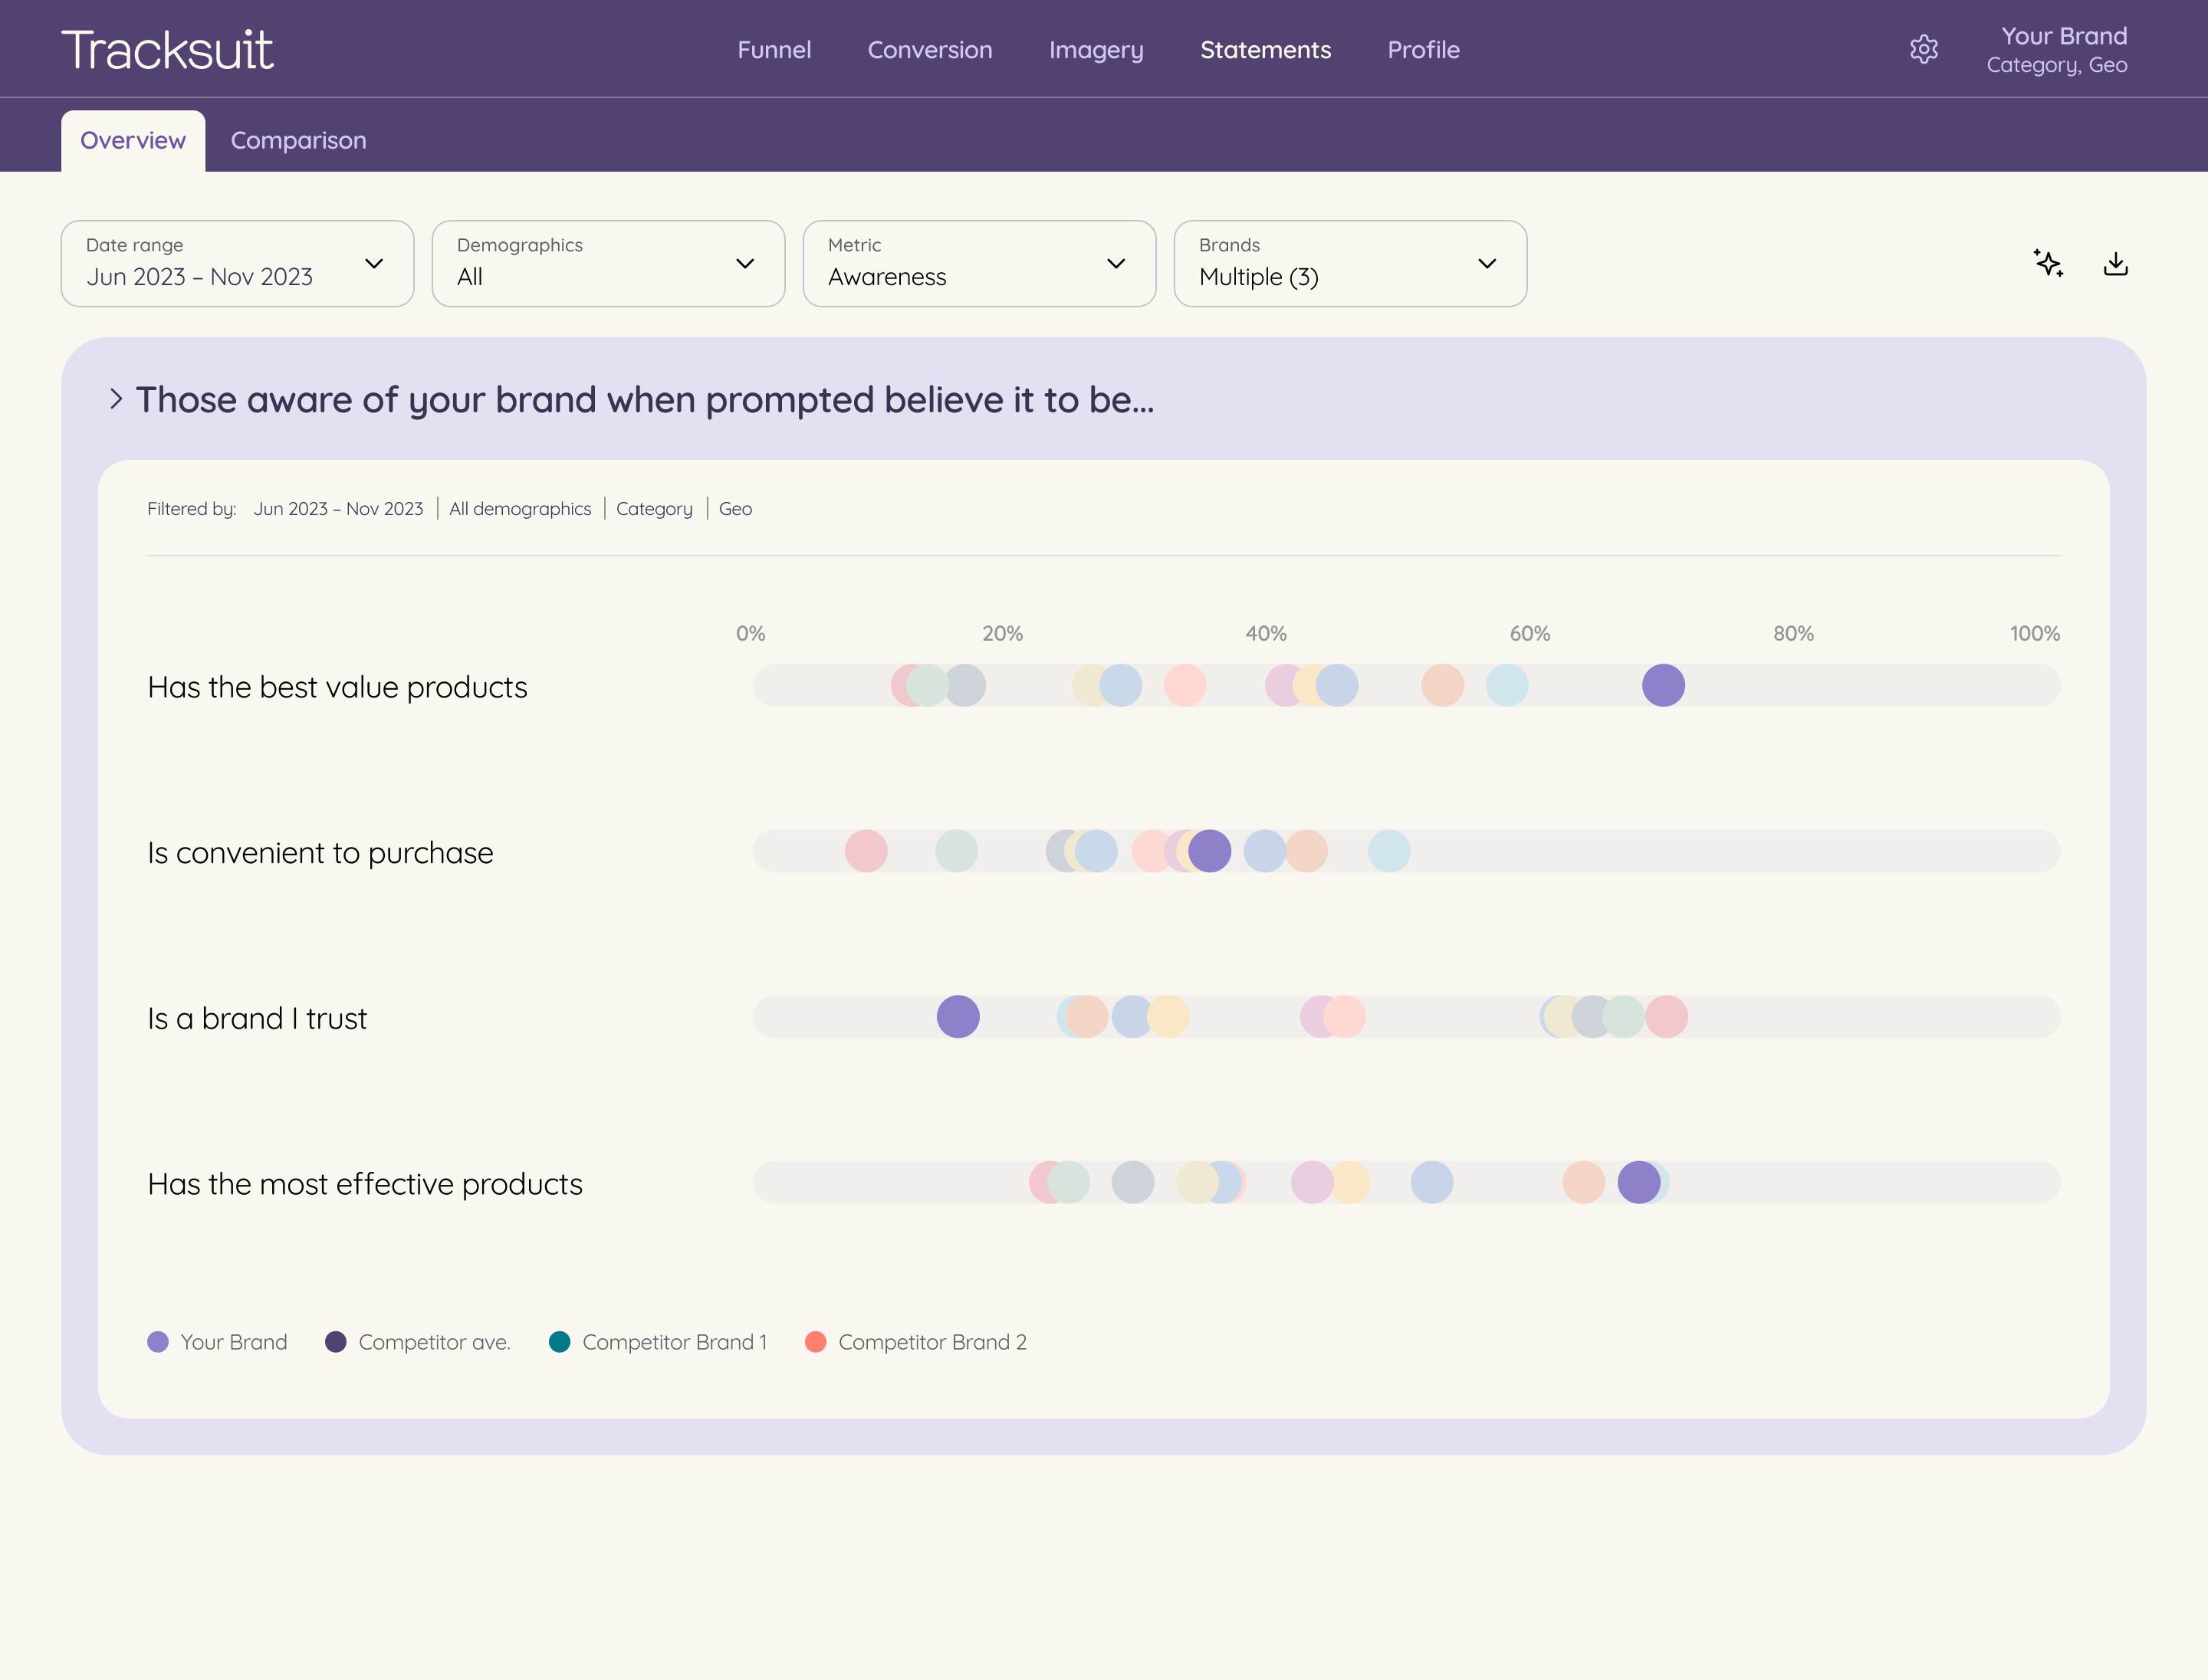Click 'Jun 2023 – Nov 2023' filtered-by text
The height and width of the screenshot is (1680, 2208).
[x=338, y=508]
